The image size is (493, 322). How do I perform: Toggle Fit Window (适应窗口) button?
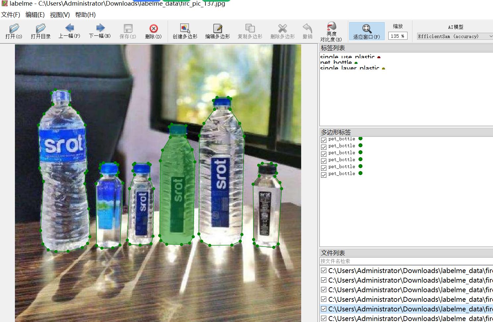(x=366, y=31)
